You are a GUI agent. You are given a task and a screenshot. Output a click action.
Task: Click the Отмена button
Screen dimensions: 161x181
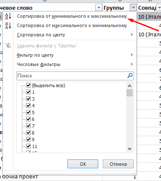point(118,164)
